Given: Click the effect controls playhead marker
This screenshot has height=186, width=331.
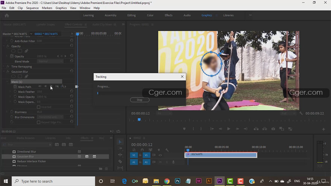Looking at the screenshot, I should tap(77, 34).
